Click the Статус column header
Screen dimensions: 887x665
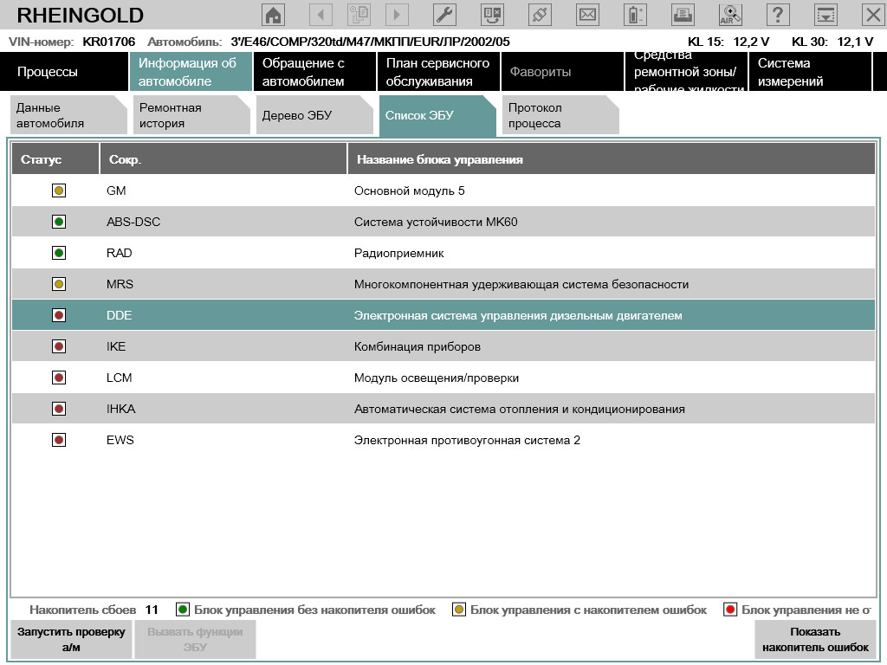click(x=55, y=159)
